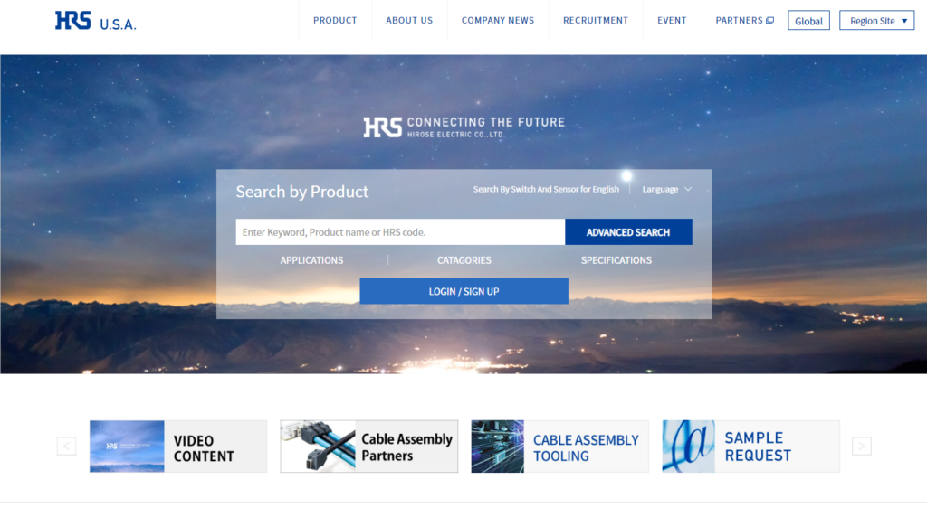Open the CABLE ASSEMBLY TOOLING text link
Image resolution: width=927 pixels, height=508 pixels.
point(586,447)
